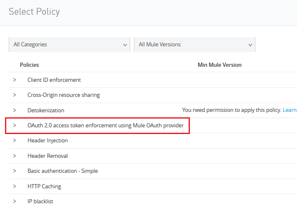Expand Client ID enforcement policy chevron

[x=15, y=80]
